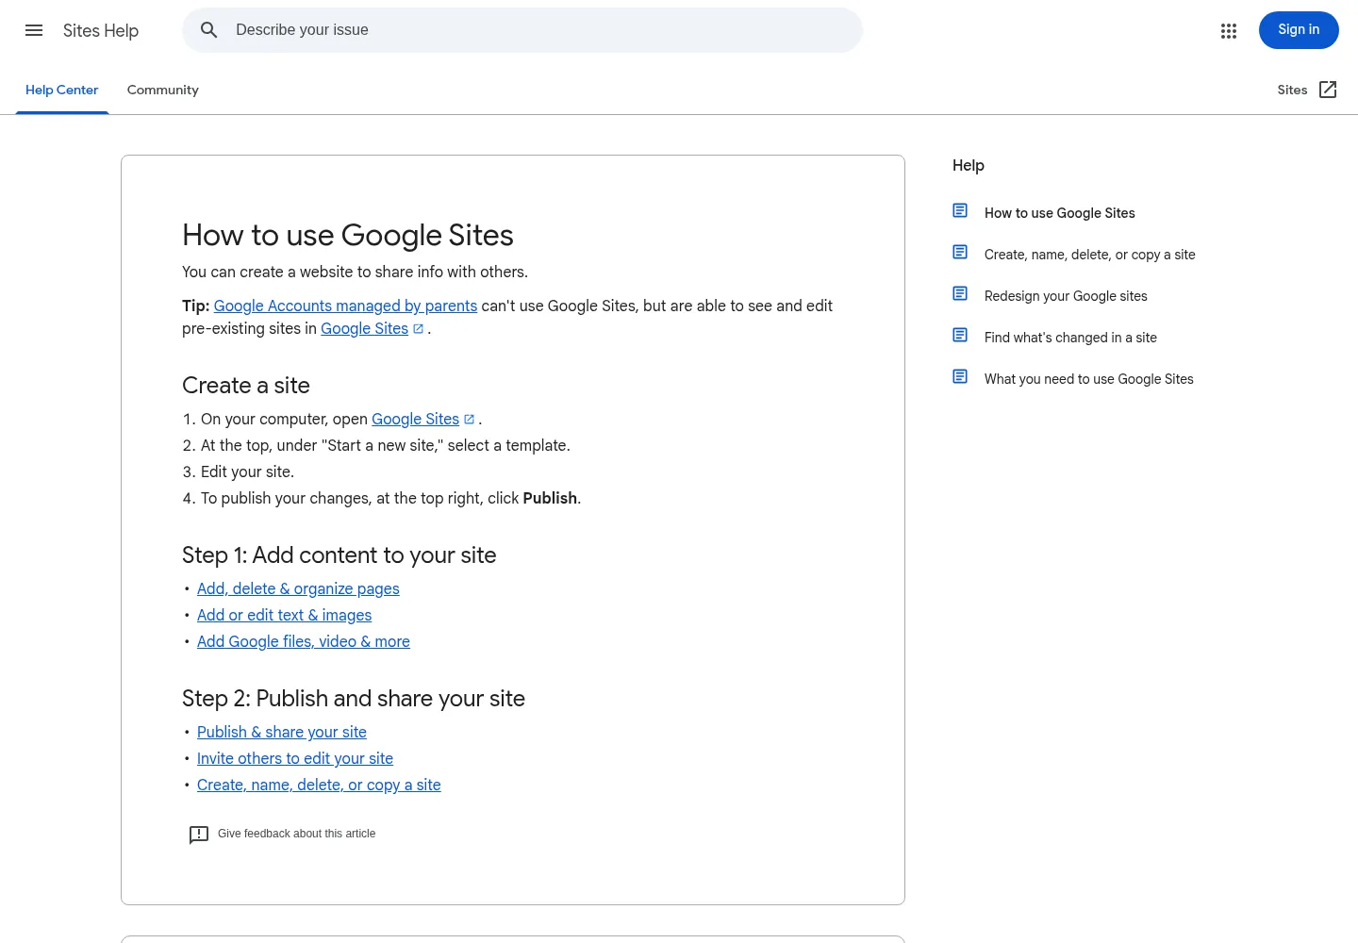Click the Sites Help title

click(x=101, y=30)
